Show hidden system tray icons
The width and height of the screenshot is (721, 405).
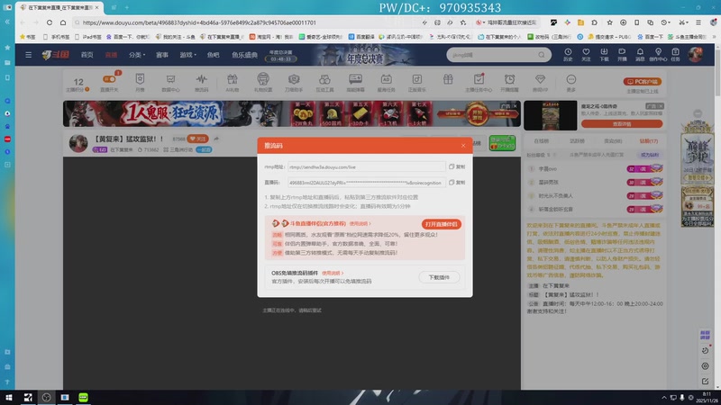tap(664, 397)
